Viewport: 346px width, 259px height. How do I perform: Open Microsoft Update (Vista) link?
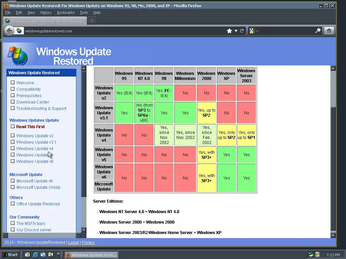pos(39,187)
